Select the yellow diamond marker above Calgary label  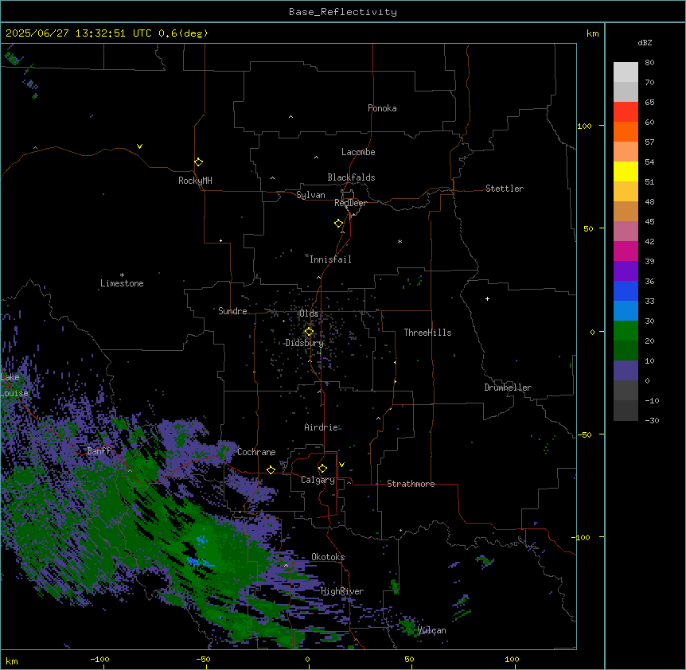point(322,469)
